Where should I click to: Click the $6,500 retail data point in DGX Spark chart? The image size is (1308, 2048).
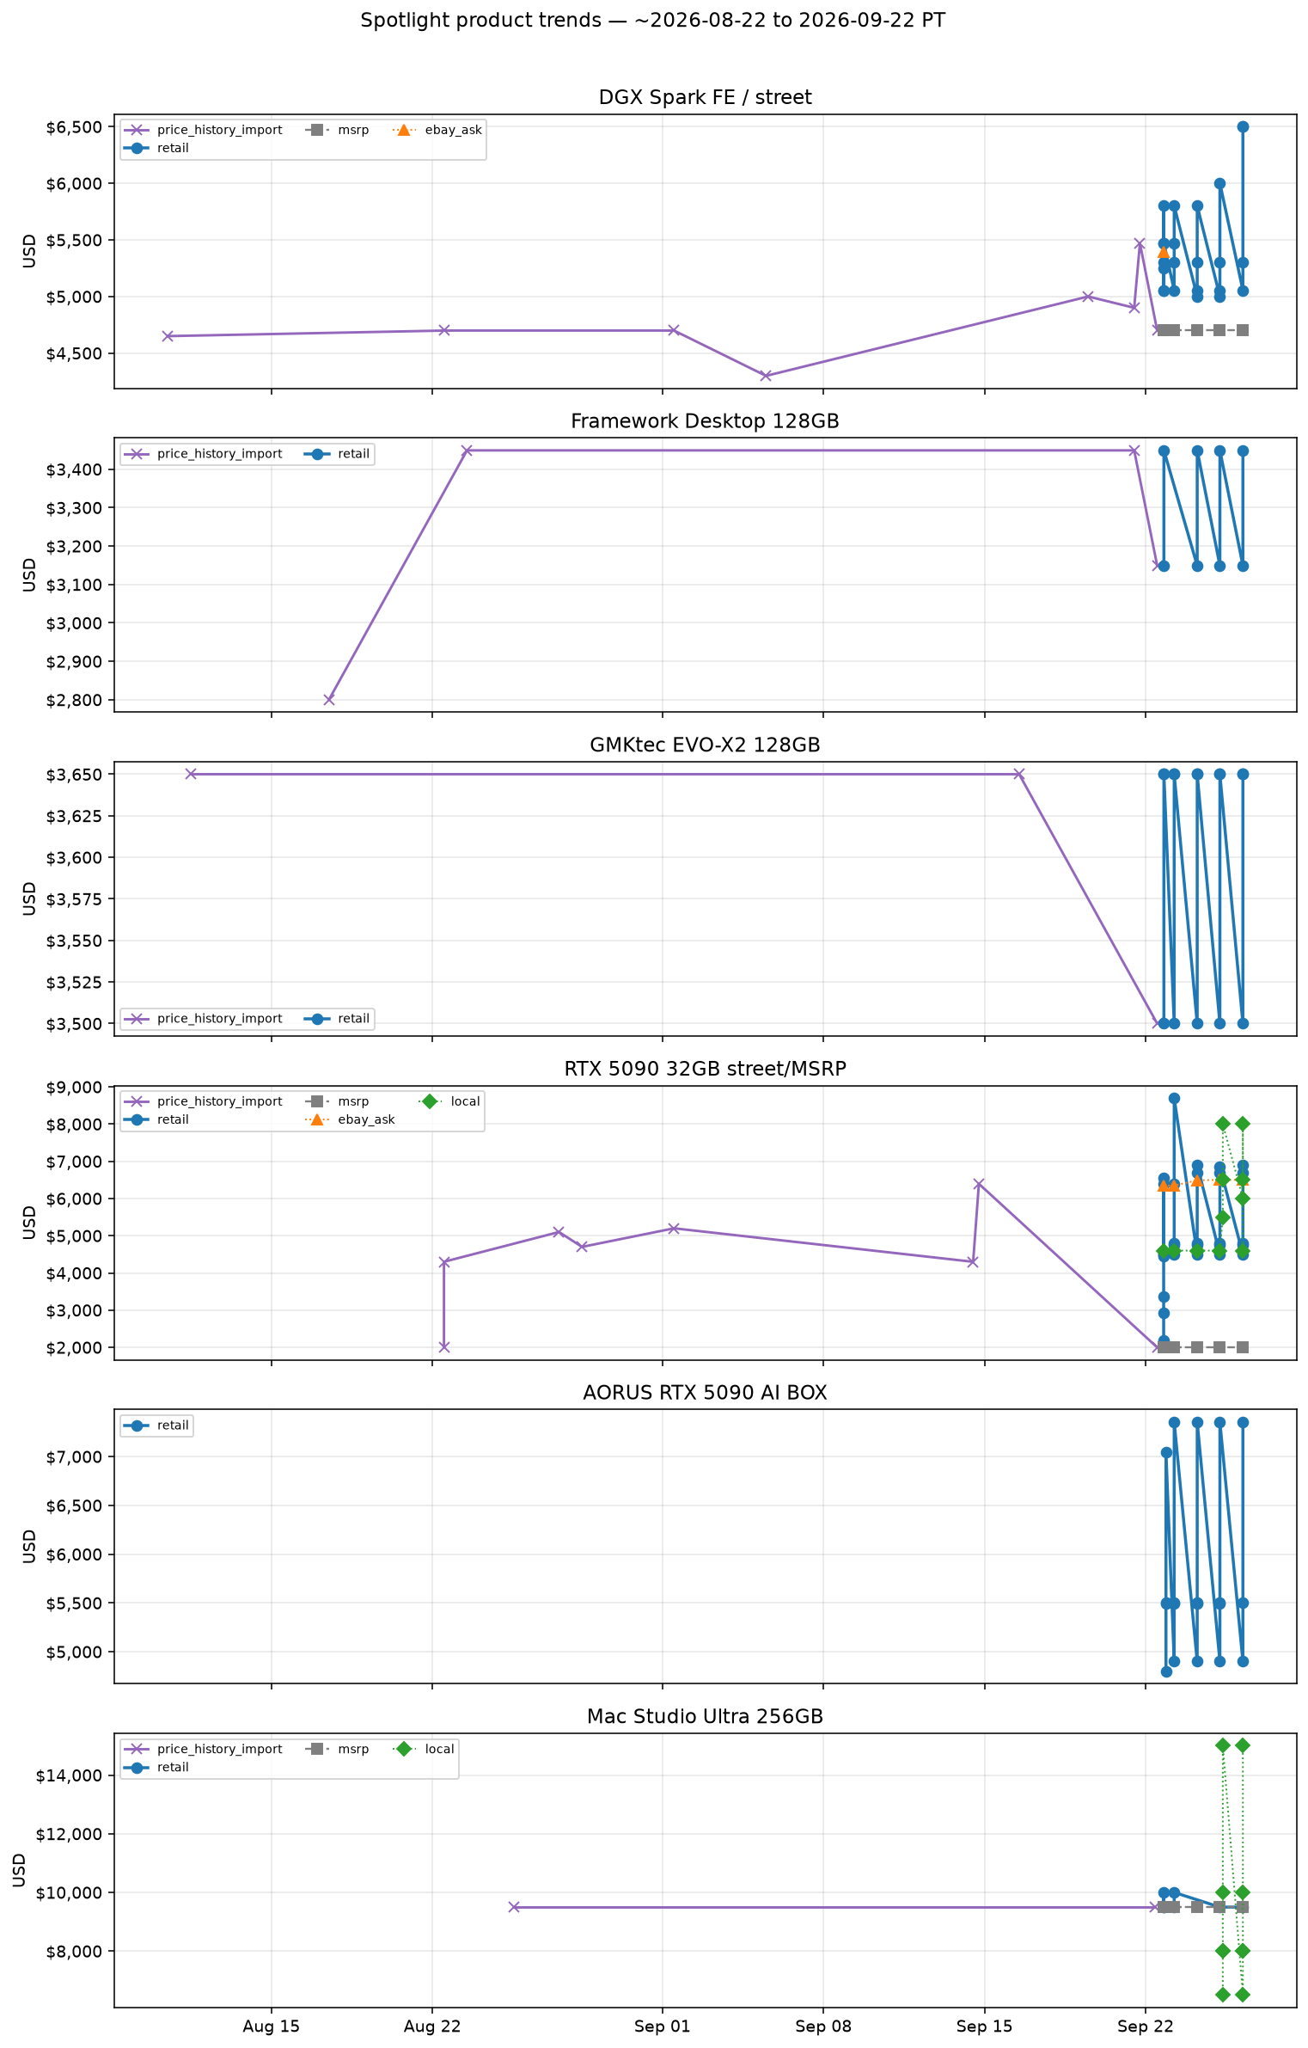tap(1243, 126)
